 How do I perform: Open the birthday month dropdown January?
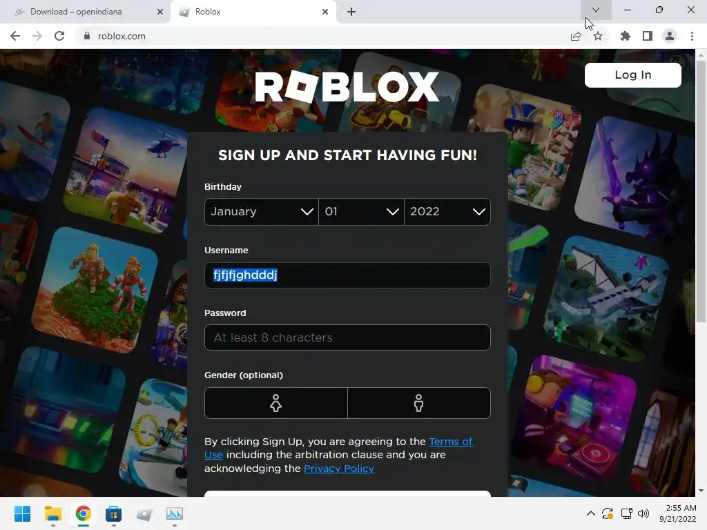tap(262, 212)
